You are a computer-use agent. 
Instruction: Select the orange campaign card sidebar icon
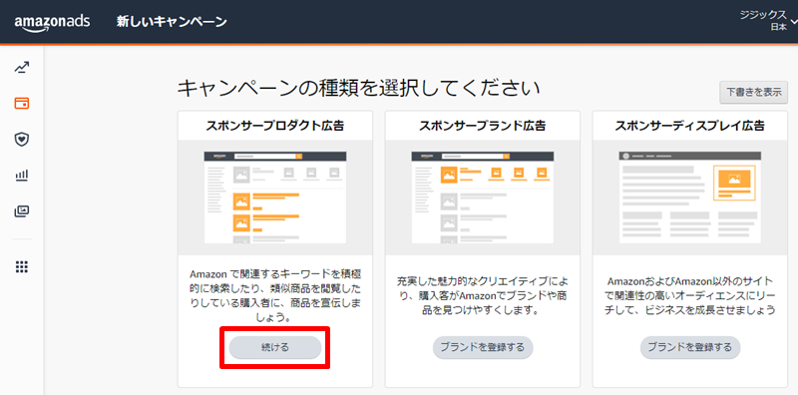(x=21, y=104)
